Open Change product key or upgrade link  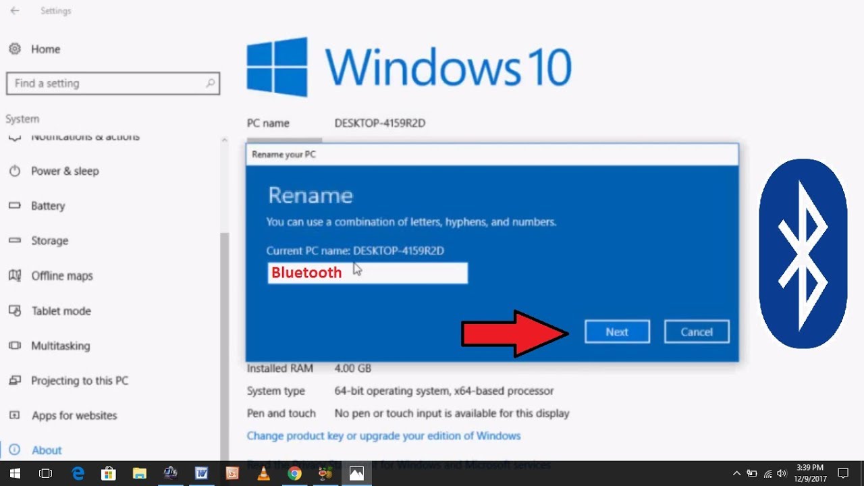pyautogui.click(x=383, y=436)
